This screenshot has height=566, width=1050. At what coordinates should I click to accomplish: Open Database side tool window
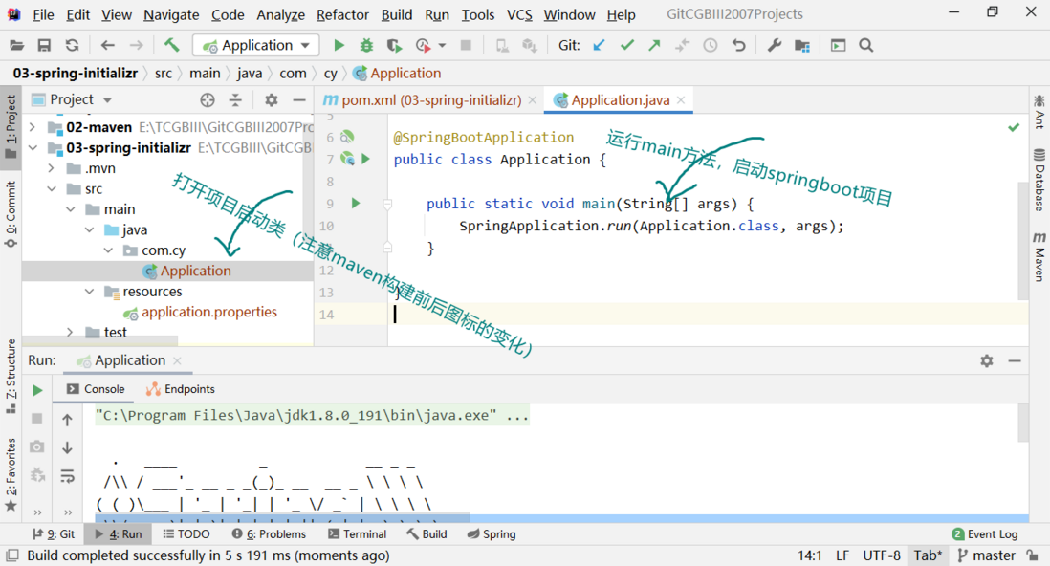tap(1039, 180)
